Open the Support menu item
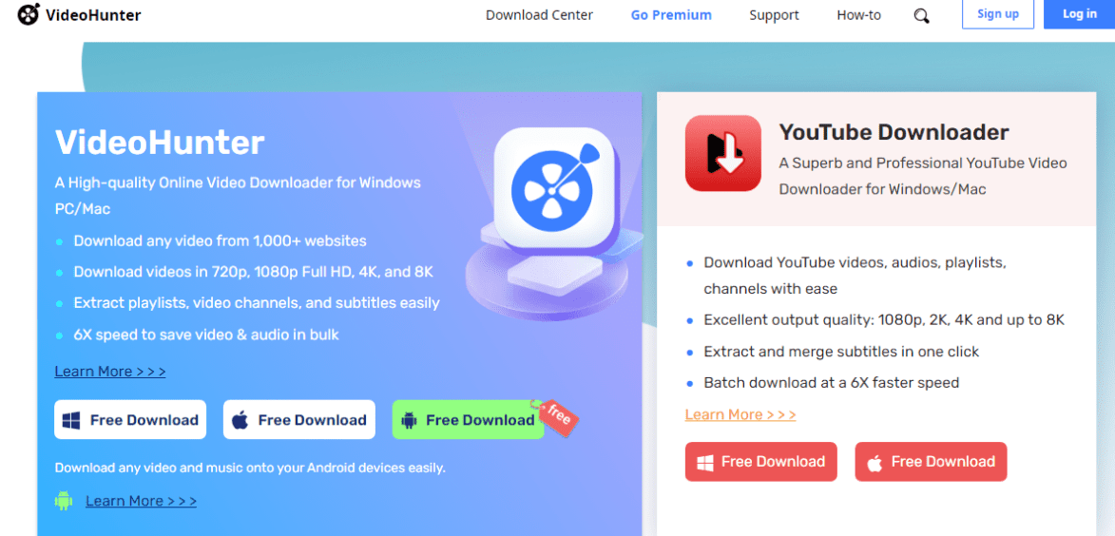Screen dimensions: 1115x536 (774, 15)
